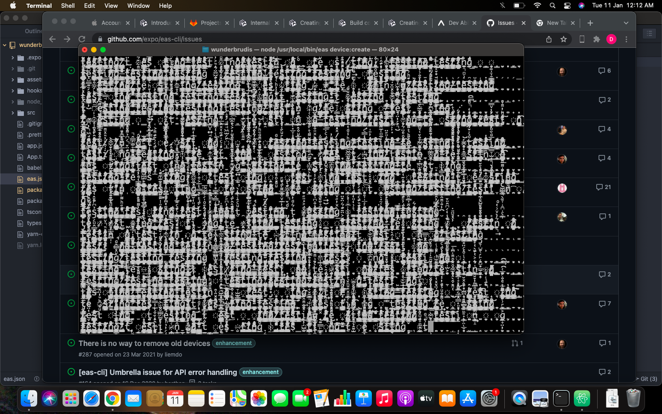Click the bookmark star in the address bar
The width and height of the screenshot is (662, 414).
tap(565, 39)
